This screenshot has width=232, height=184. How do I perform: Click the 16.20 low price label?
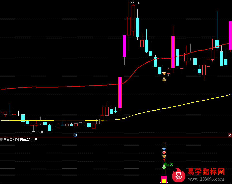(39, 132)
